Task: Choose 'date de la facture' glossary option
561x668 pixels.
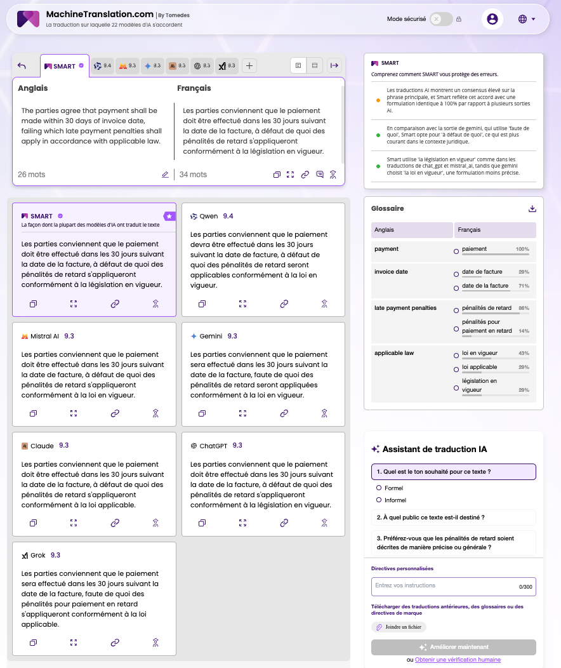Action: [x=456, y=286]
